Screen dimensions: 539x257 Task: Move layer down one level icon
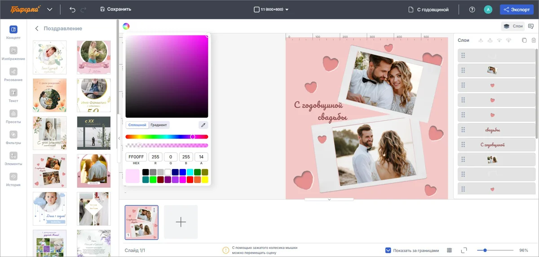tap(499, 40)
